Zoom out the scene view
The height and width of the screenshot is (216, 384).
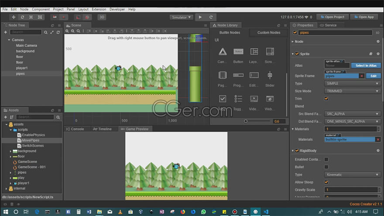[x=73, y=31]
